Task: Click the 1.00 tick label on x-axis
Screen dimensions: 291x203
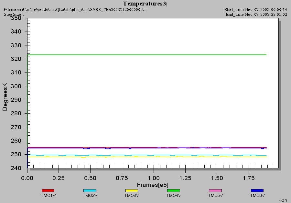Action: point(154,178)
